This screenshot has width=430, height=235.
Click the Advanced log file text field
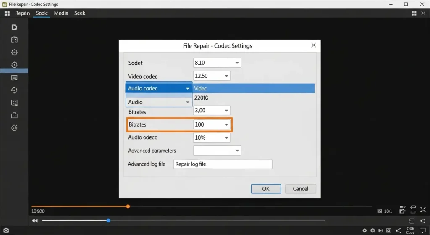tap(223, 164)
